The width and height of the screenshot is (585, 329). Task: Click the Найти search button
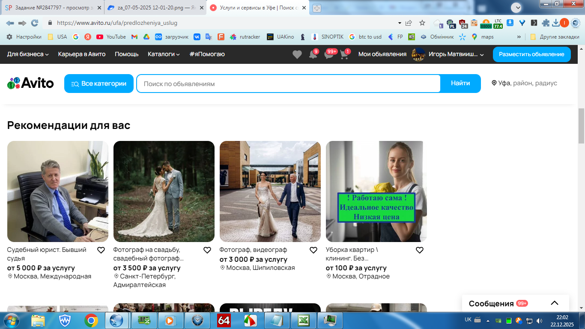[460, 84]
